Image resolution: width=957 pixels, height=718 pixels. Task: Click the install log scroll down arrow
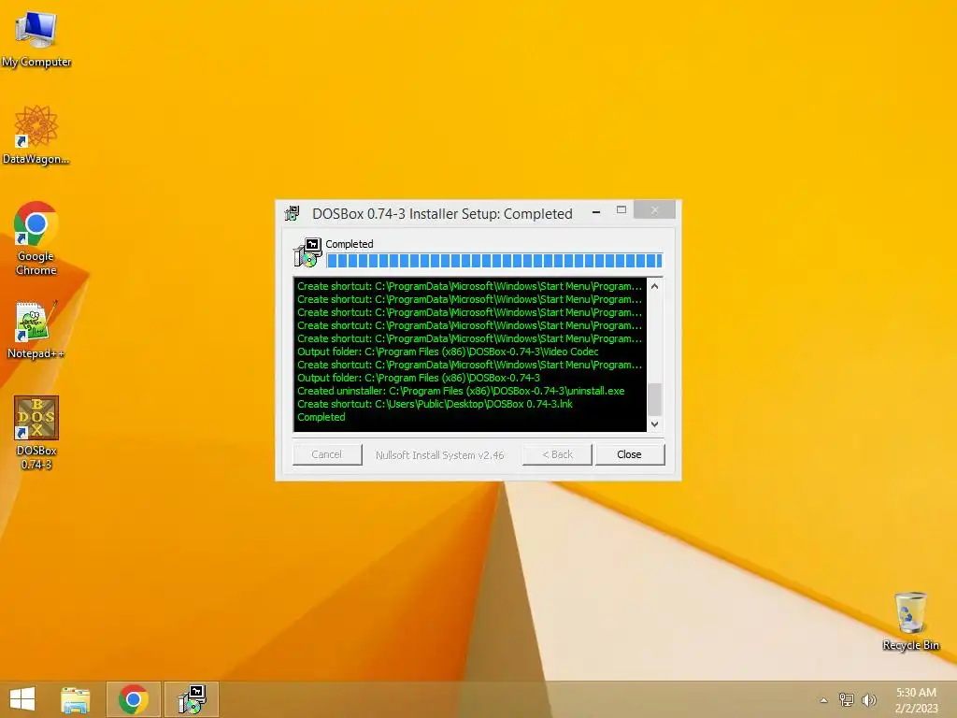coord(654,424)
